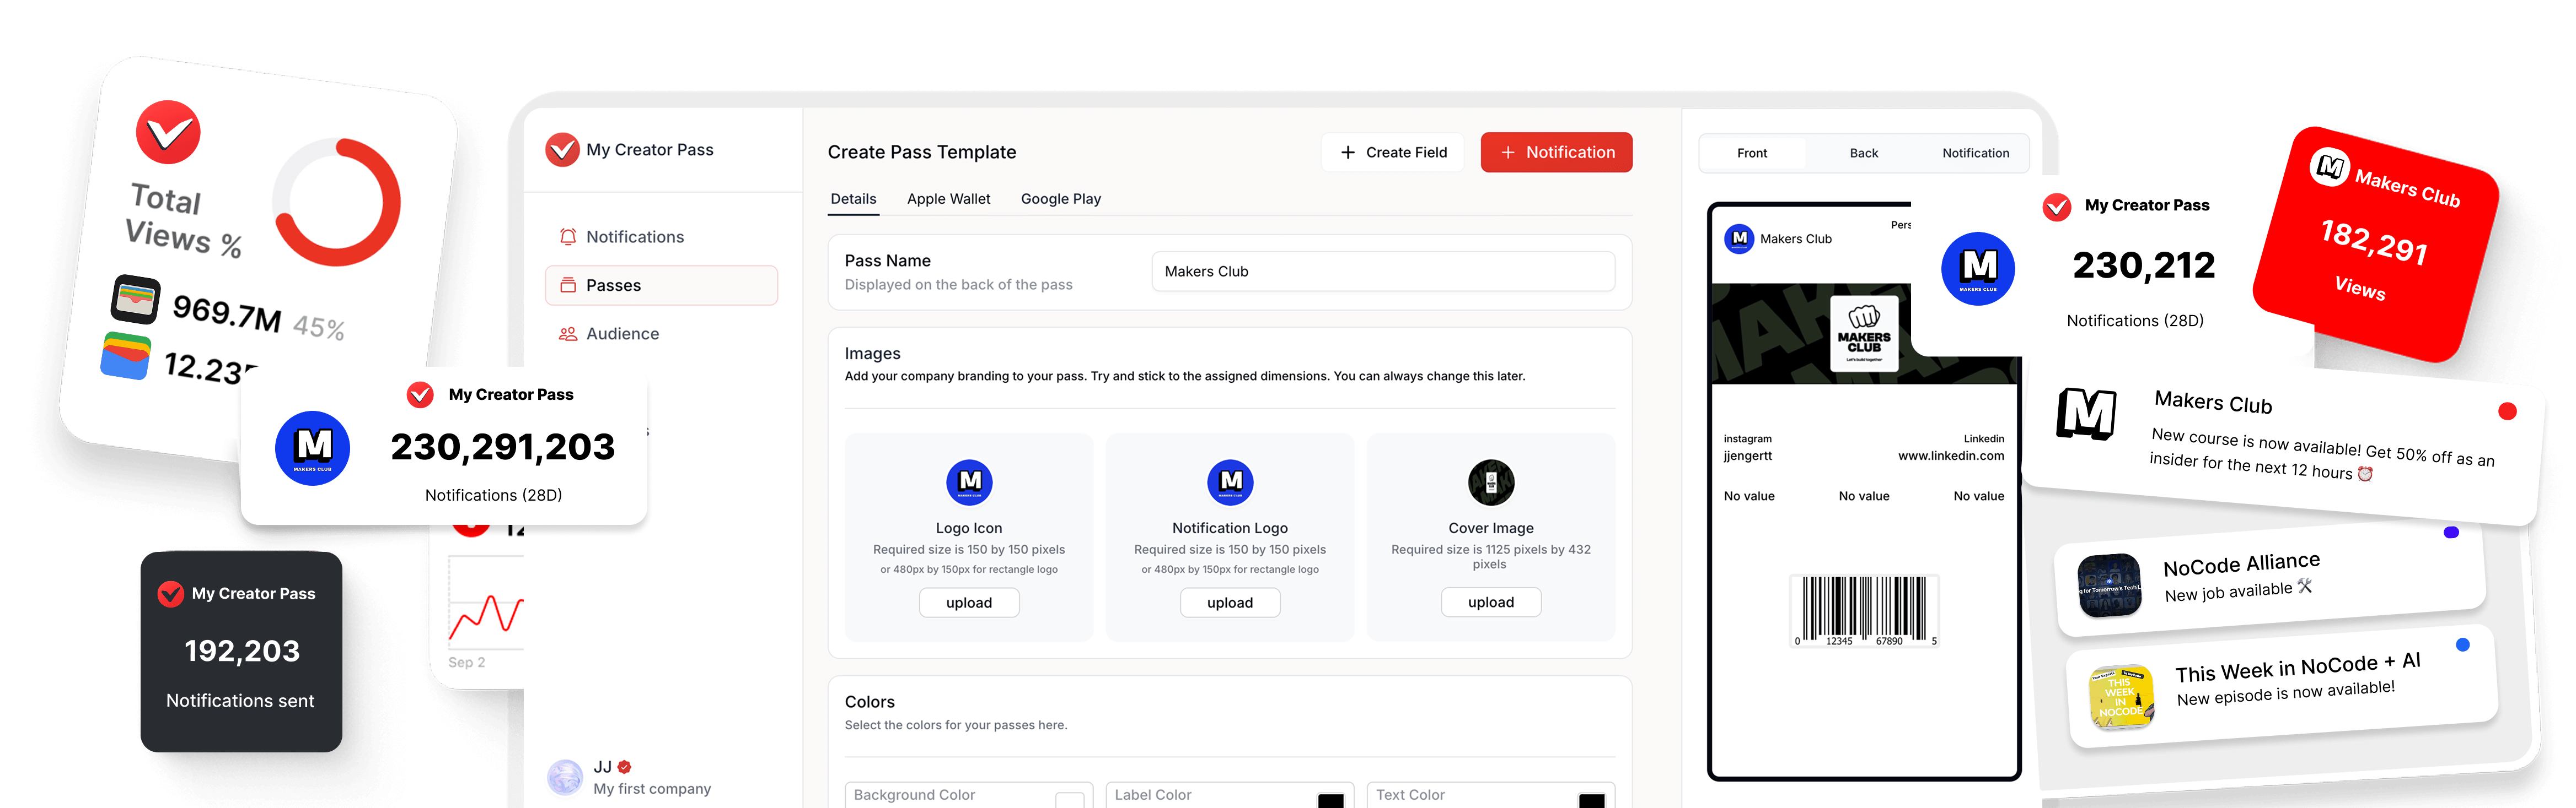Open the Label Color black swatch

pyautogui.click(x=1330, y=799)
